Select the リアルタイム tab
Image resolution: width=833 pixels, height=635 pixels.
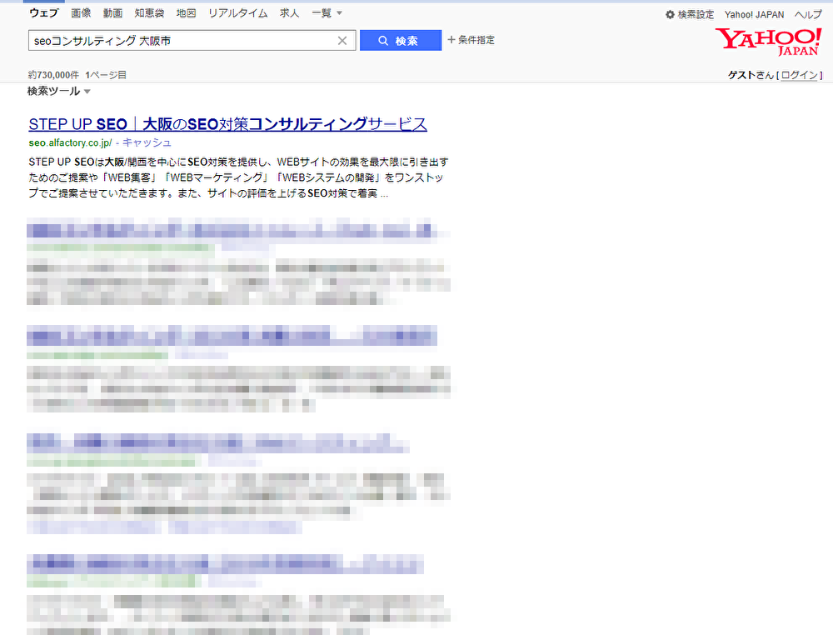tap(238, 13)
